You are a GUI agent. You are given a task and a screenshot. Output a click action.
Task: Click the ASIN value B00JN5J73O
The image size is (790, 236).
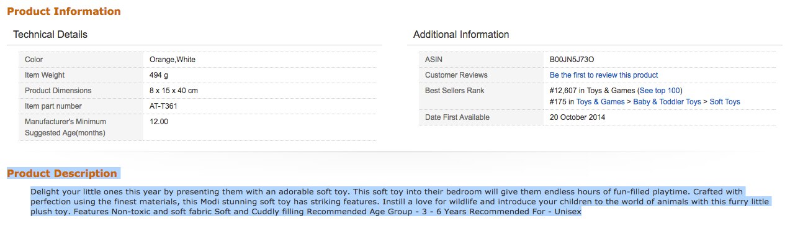coord(572,60)
